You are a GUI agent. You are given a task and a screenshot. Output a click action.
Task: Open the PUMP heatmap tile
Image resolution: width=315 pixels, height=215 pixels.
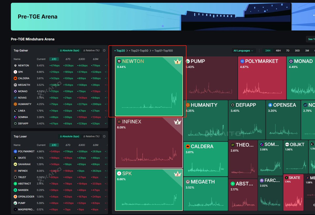pyautogui.click(x=210, y=78)
